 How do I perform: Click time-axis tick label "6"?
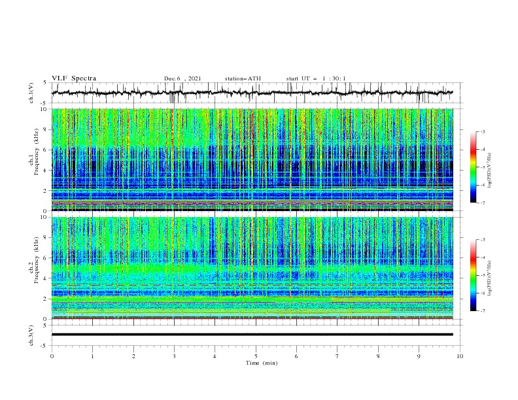tap(296, 356)
